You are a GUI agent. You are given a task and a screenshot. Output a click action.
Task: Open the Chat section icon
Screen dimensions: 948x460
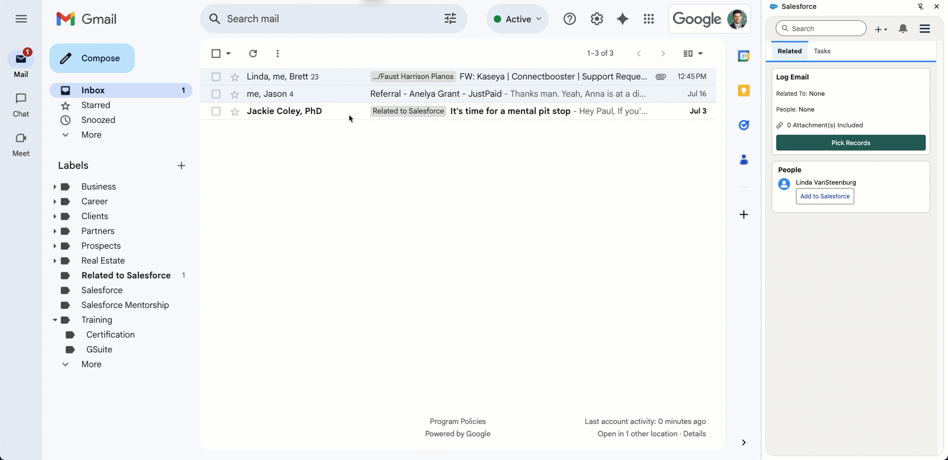(21, 99)
